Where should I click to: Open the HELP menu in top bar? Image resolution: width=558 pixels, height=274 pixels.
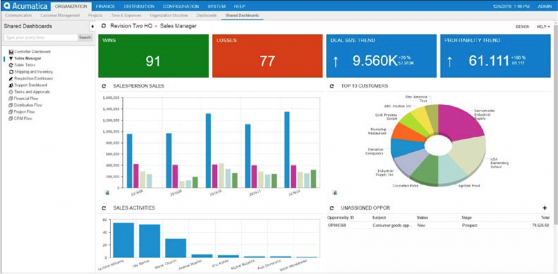pyautogui.click(x=240, y=7)
